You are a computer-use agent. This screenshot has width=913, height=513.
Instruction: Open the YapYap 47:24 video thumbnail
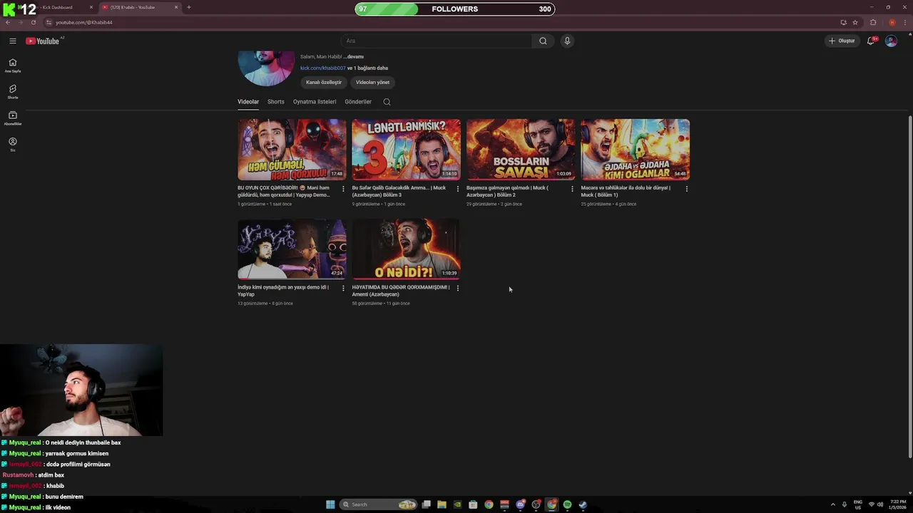pyautogui.click(x=292, y=249)
